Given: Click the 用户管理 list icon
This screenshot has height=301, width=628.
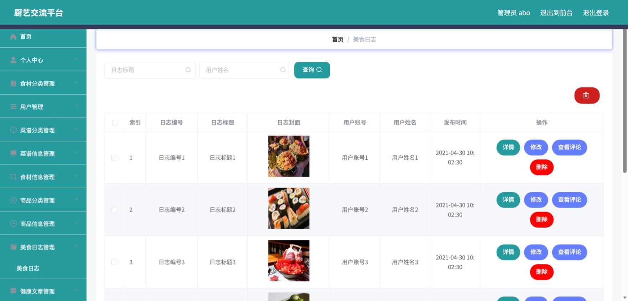Looking at the screenshot, I should tap(13, 107).
